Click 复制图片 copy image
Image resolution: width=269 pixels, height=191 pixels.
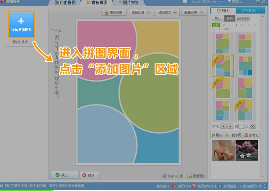click(x=196, y=176)
